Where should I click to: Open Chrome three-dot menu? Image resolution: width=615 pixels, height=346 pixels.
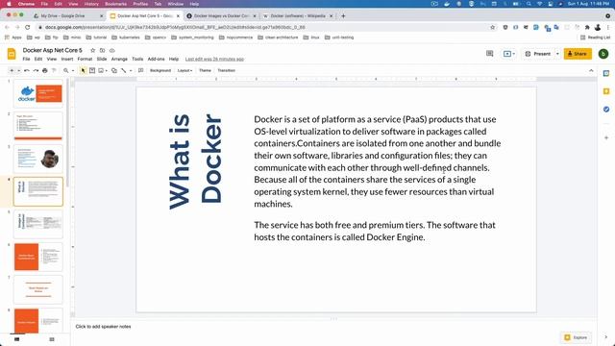point(608,27)
